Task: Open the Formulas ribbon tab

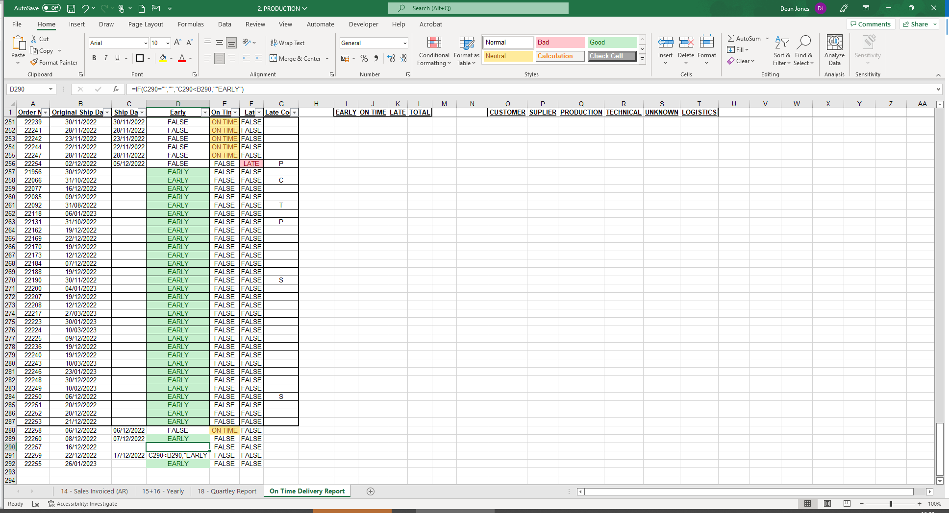Action: coord(191,24)
